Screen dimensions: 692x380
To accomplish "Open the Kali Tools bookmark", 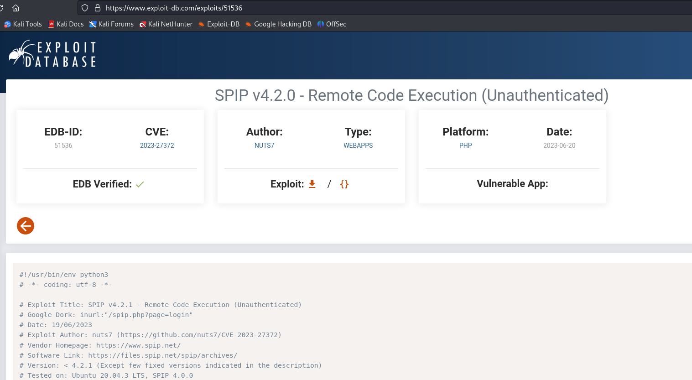I will click(x=23, y=24).
